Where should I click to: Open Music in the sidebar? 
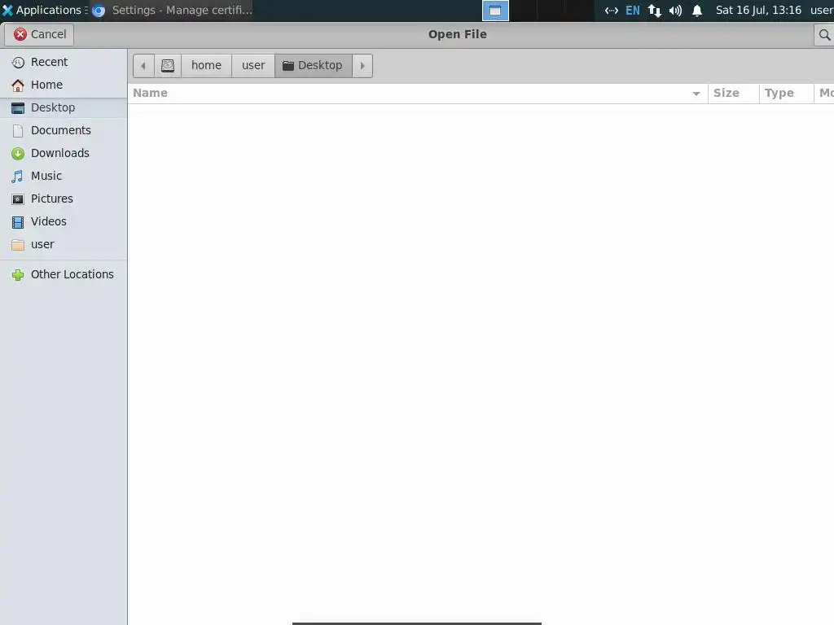(x=64, y=177)
